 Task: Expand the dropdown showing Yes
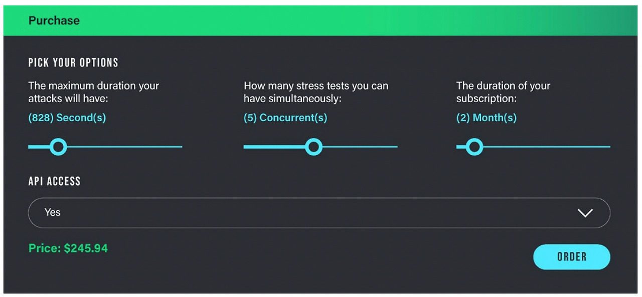point(319,212)
